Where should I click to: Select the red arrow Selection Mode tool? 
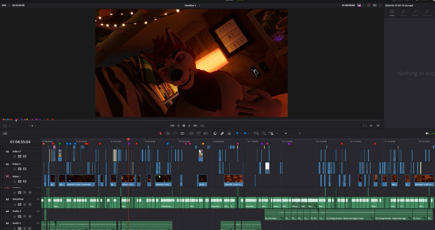[161, 133]
